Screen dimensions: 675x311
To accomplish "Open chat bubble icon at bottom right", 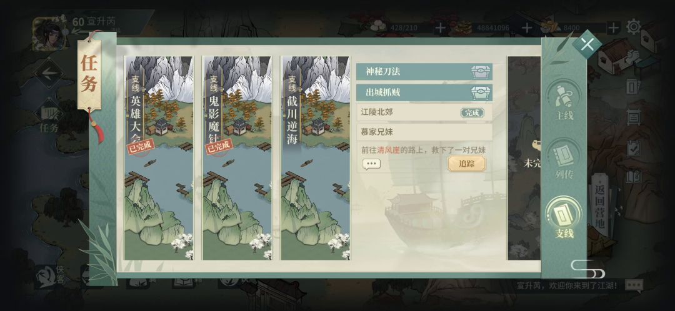I will tap(634, 285).
